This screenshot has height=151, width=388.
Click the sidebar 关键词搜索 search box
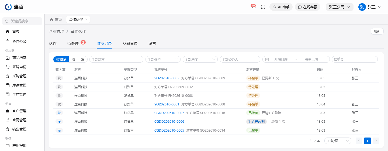[22, 21]
